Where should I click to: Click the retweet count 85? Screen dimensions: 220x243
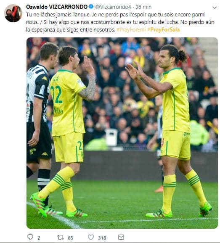70,238
